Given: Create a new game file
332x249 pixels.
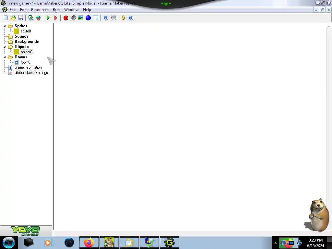Looking at the screenshot, I should pyautogui.click(x=6, y=18).
